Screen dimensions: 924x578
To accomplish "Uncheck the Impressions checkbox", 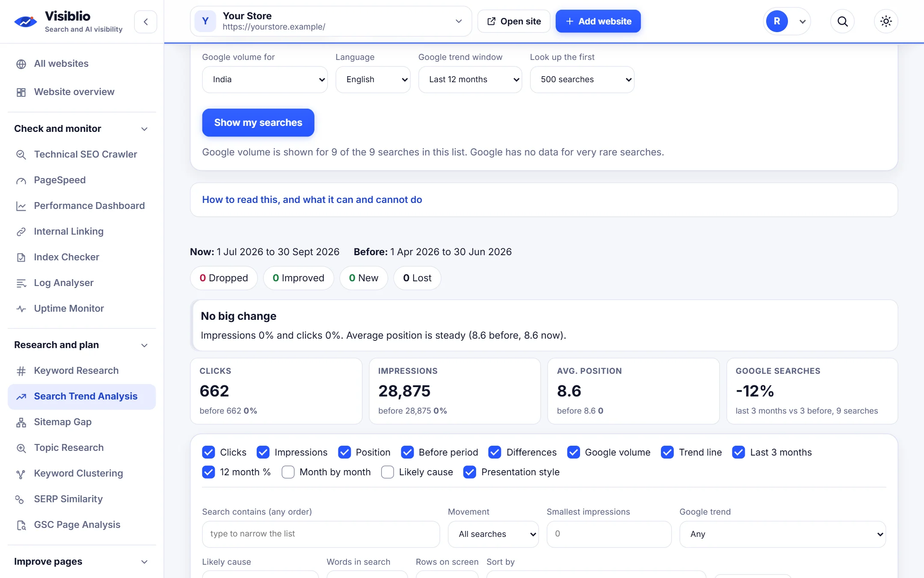I will coord(263,452).
